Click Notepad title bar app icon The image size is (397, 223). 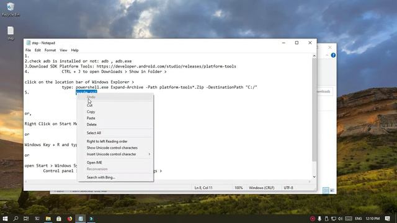point(29,43)
